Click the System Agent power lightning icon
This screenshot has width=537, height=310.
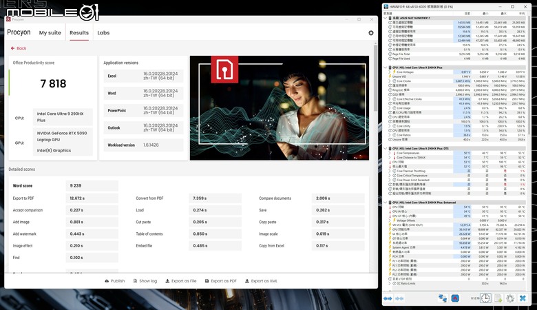[390, 247]
